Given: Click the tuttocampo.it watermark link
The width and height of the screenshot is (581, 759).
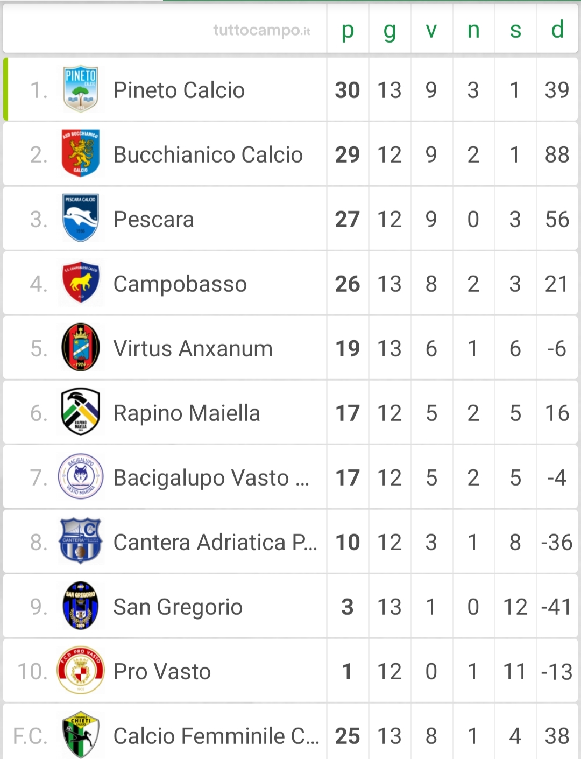Looking at the screenshot, I should pyautogui.click(x=261, y=30).
